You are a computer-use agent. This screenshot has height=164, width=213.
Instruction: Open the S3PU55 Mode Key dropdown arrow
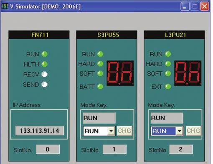pos(111,131)
